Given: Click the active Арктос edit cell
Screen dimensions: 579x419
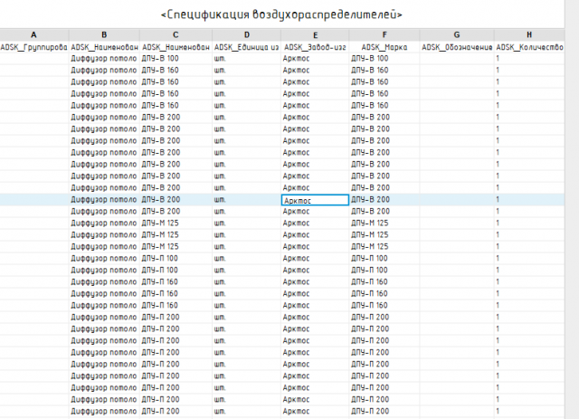Looking at the screenshot, I should pyautogui.click(x=315, y=199).
